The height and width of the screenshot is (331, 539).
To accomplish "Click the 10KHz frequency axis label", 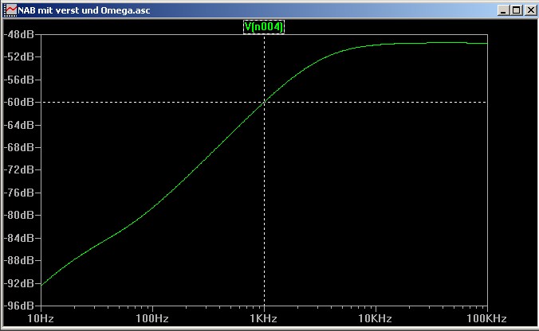I will pos(376,318).
